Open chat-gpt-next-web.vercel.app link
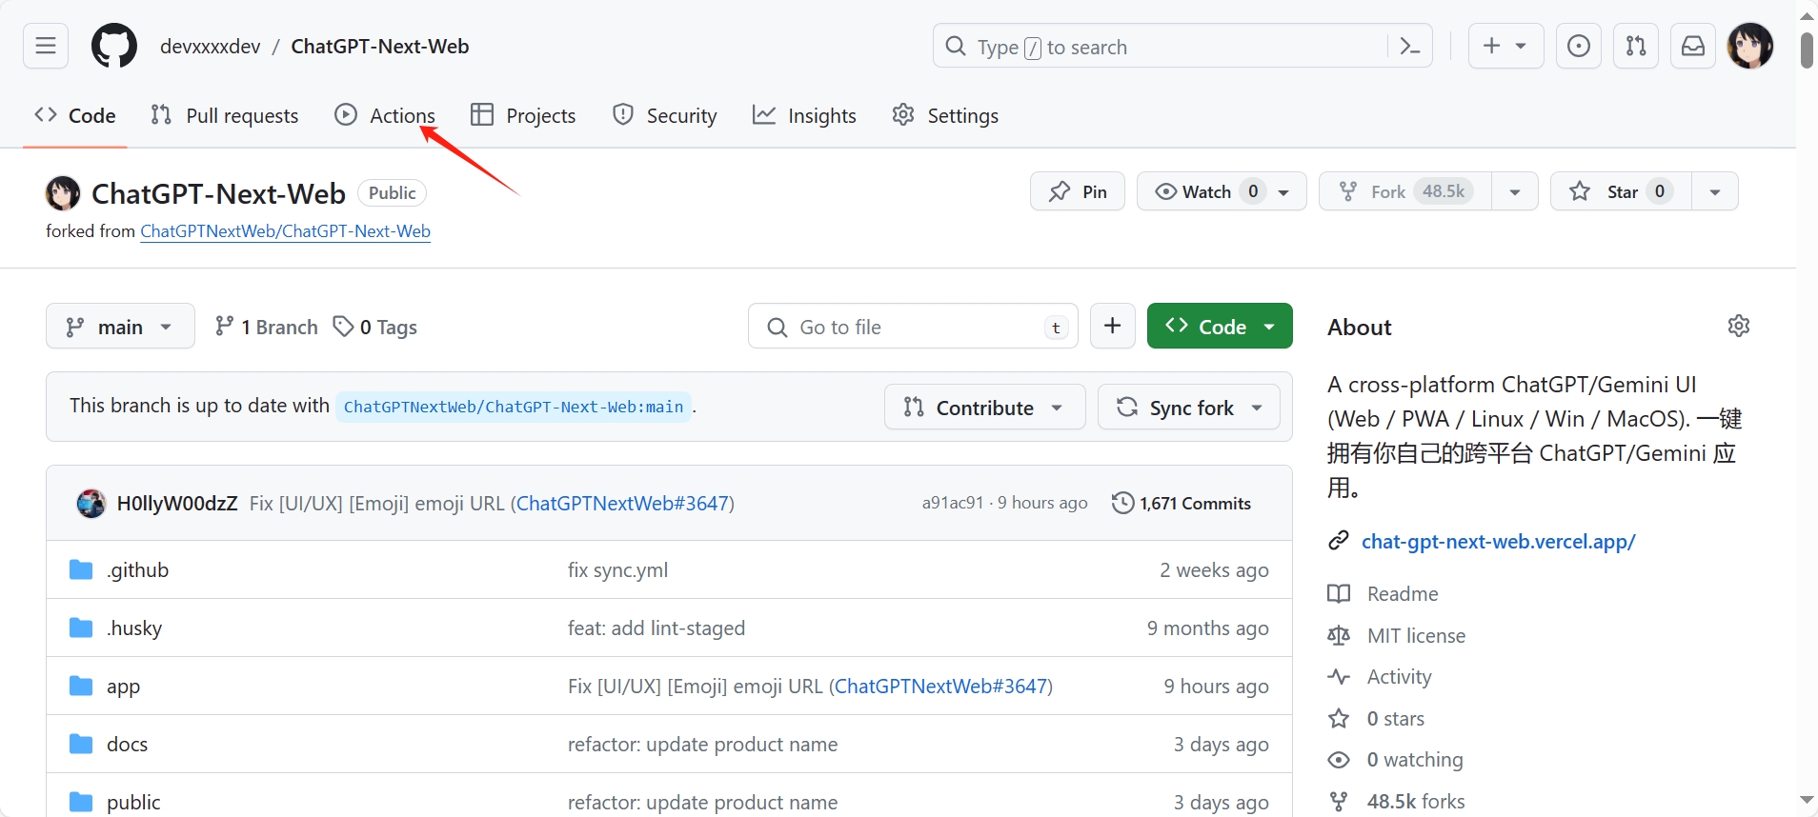Viewport: 1818px width, 817px height. 1498,541
